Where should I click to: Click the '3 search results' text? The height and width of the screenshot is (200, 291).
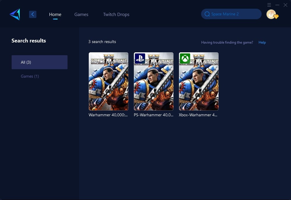(x=102, y=42)
